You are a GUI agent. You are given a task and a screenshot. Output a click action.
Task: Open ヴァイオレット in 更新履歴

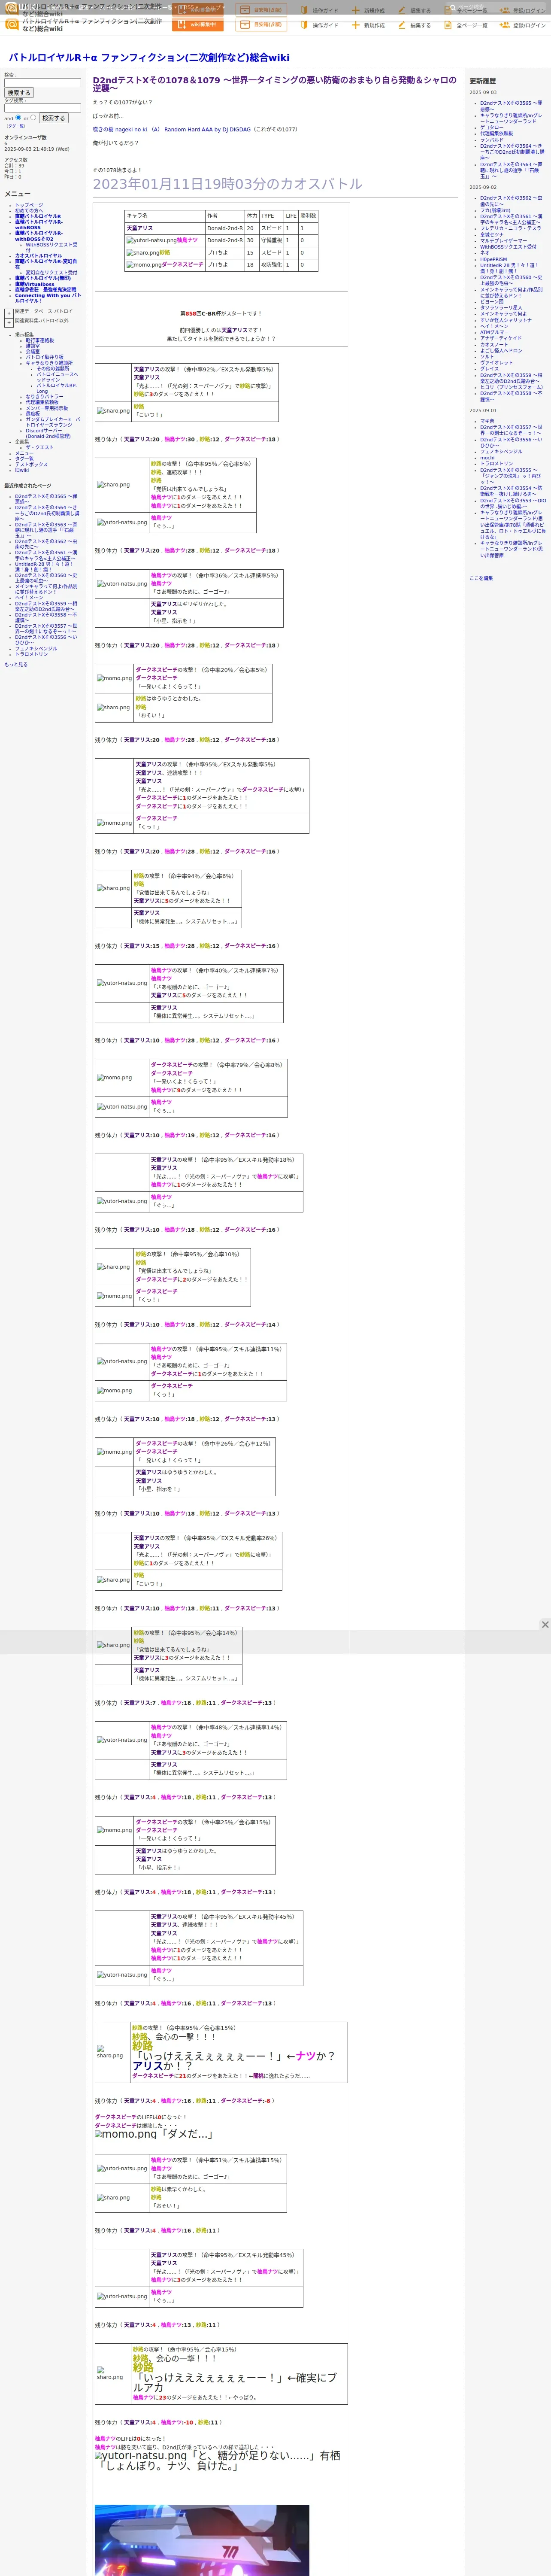click(x=496, y=362)
